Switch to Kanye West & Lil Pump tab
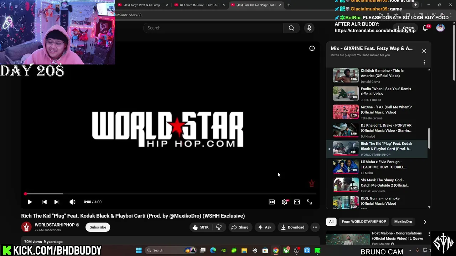 [141, 5]
